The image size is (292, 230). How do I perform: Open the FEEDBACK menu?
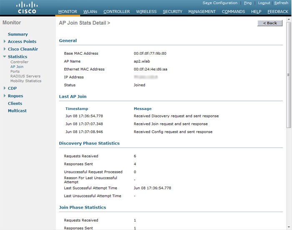[278, 12]
